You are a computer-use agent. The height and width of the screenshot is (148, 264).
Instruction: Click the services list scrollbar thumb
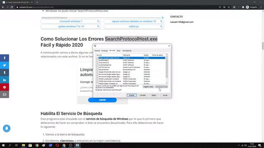tap(167, 67)
